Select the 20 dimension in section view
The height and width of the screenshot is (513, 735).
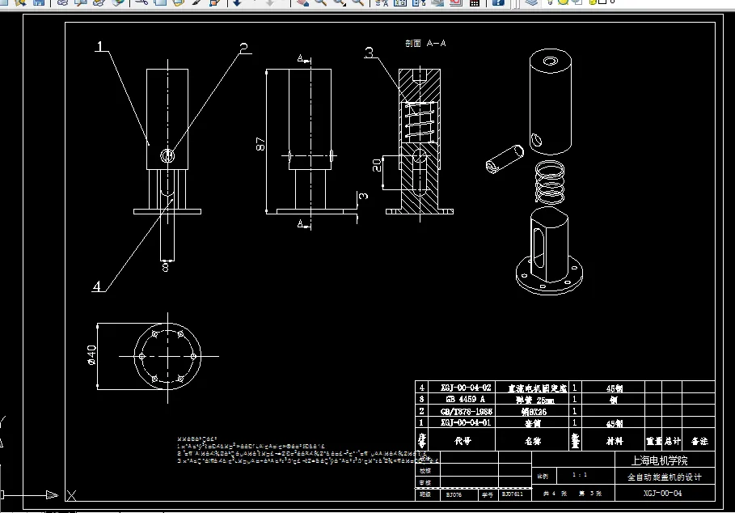pyautogui.click(x=377, y=165)
